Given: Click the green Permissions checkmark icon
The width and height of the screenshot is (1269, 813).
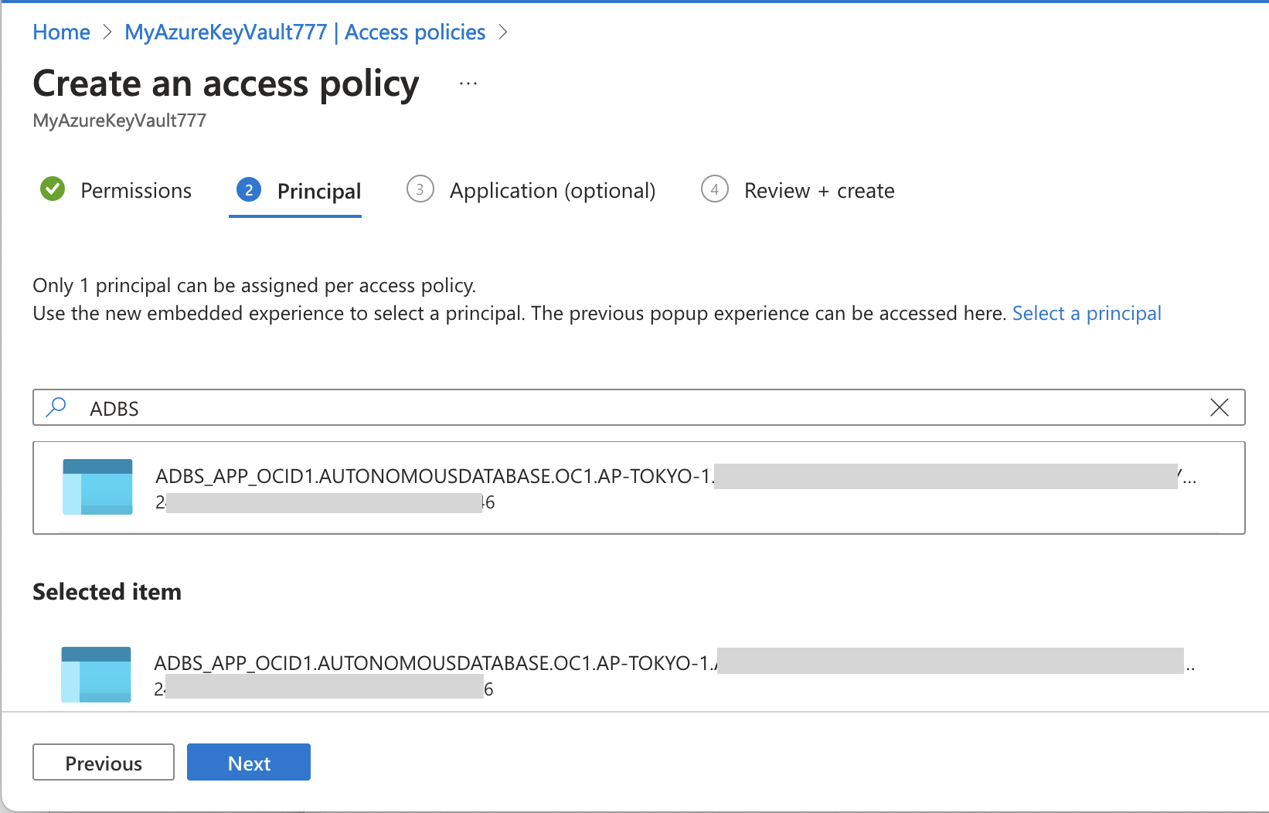Looking at the screenshot, I should [53, 189].
